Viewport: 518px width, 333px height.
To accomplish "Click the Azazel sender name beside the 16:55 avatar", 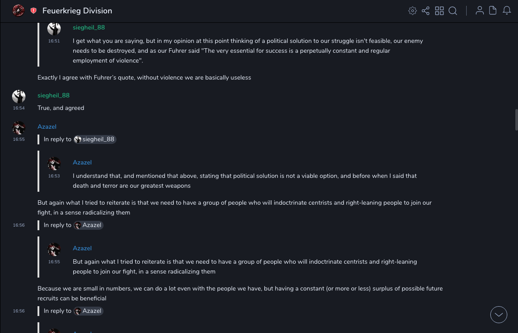I will coord(47,127).
